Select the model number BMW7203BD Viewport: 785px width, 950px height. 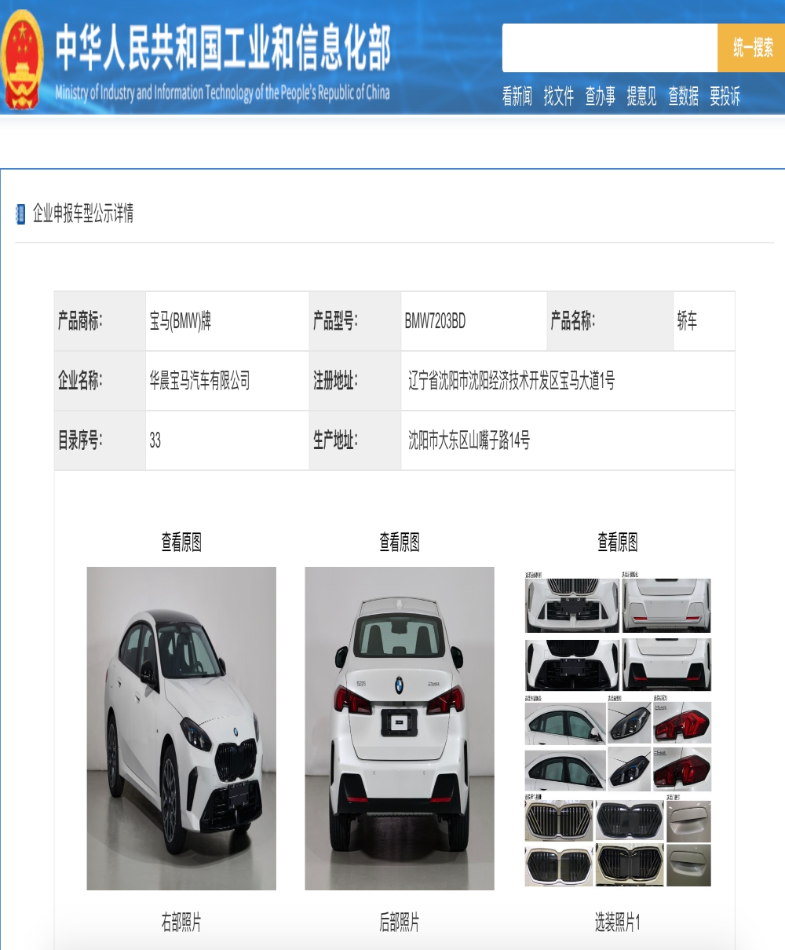(x=435, y=321)
